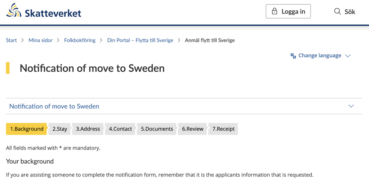
Task: Switch to the 2.Stay step
Action: pos(60,129)
